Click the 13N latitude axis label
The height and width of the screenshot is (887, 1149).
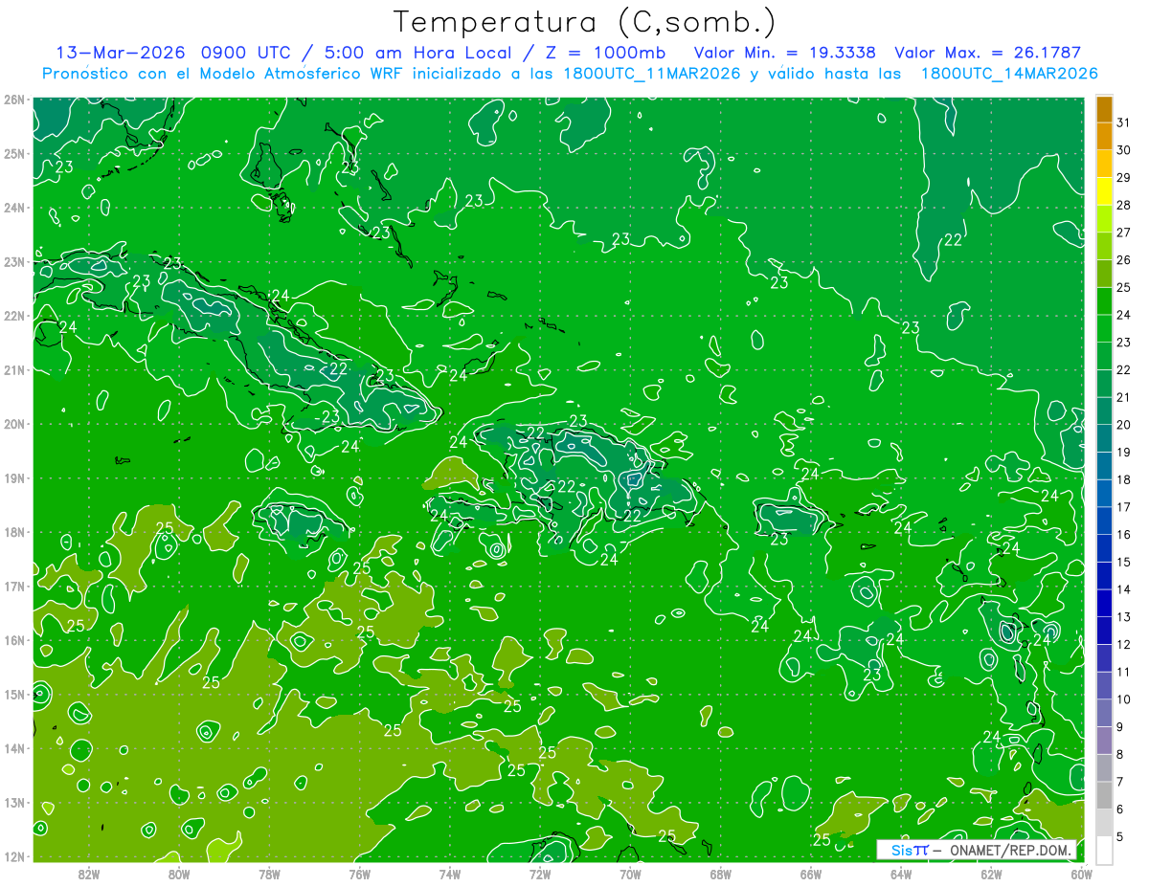point(14,803)
